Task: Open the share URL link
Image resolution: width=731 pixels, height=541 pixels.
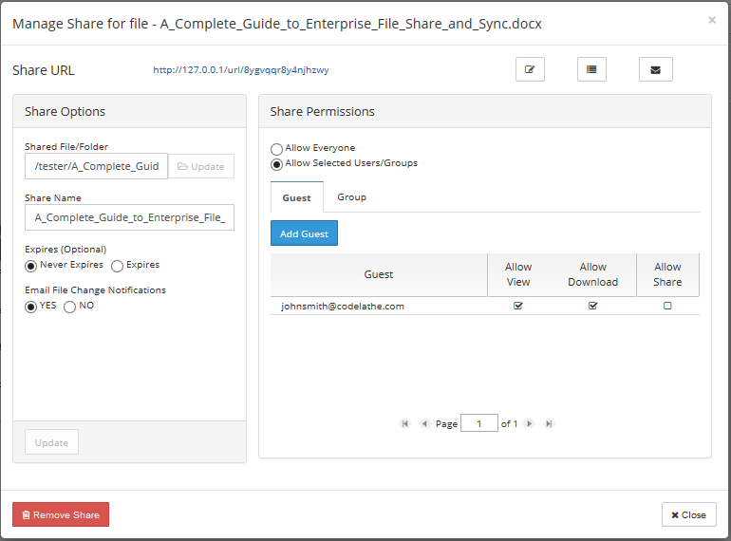Action: (x=241, y=70)
